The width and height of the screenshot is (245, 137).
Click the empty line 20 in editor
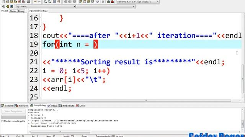[x=142, y=53]
